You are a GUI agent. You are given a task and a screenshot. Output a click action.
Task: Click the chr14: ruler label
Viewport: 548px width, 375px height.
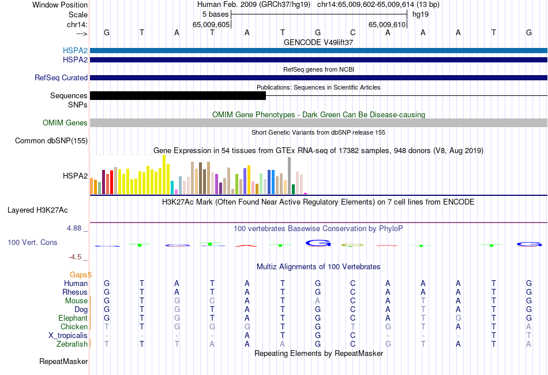77,24
